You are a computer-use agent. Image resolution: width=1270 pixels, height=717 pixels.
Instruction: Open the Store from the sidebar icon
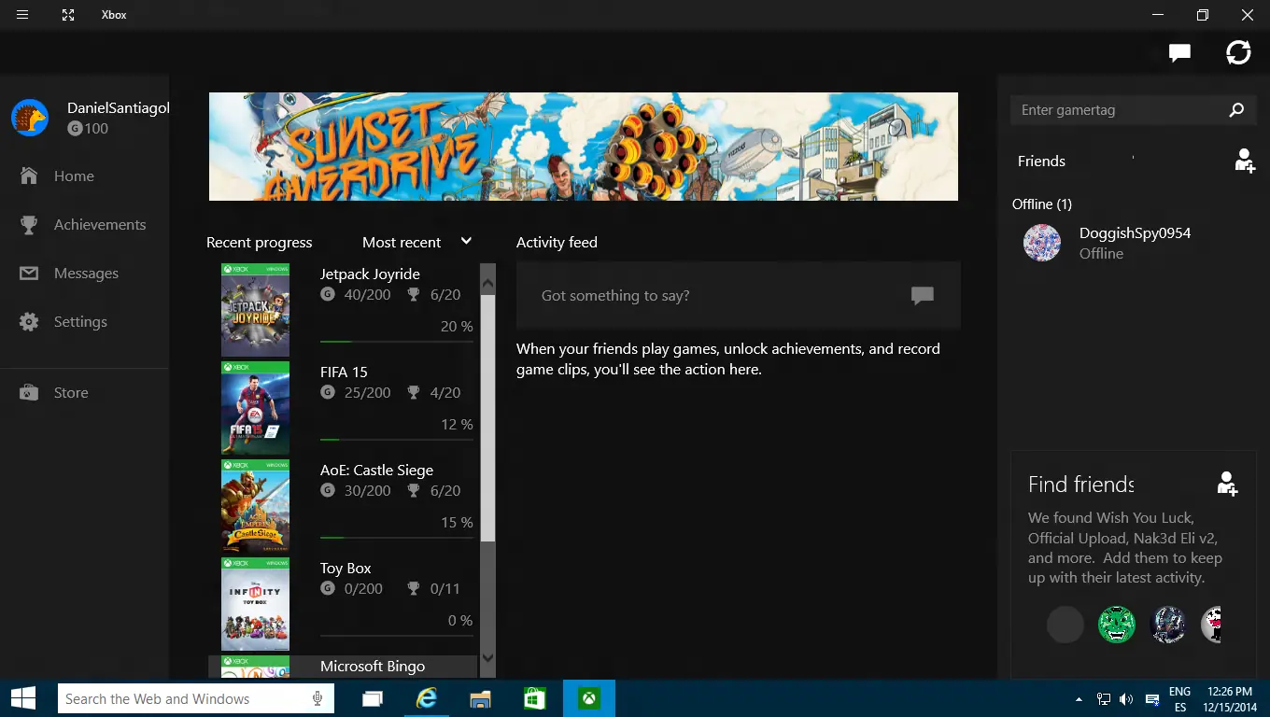pyautogui.click(x=29, y=392)
